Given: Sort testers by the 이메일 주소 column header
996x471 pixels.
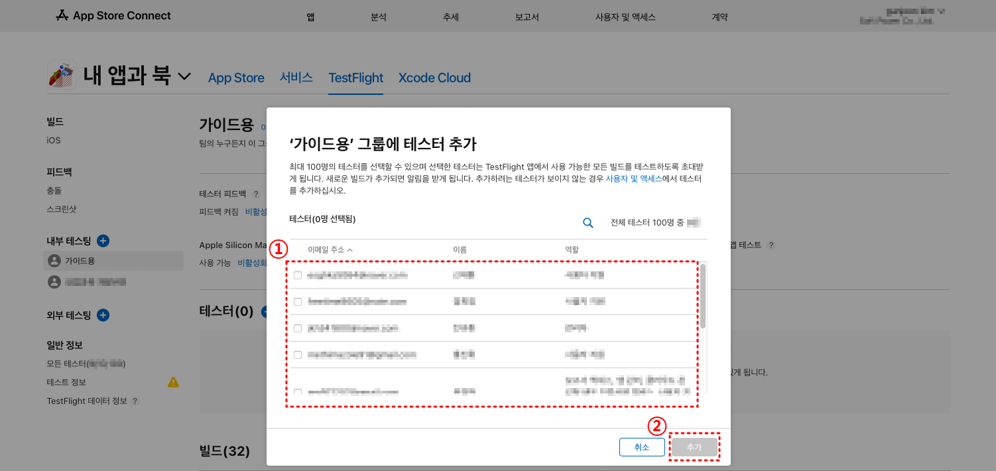Looking at the screenshot, I should (x=330, y=249).
